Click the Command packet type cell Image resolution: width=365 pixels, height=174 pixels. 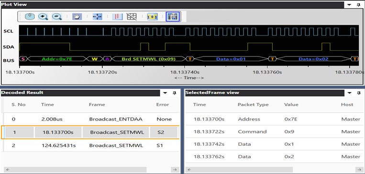[252, 131]
